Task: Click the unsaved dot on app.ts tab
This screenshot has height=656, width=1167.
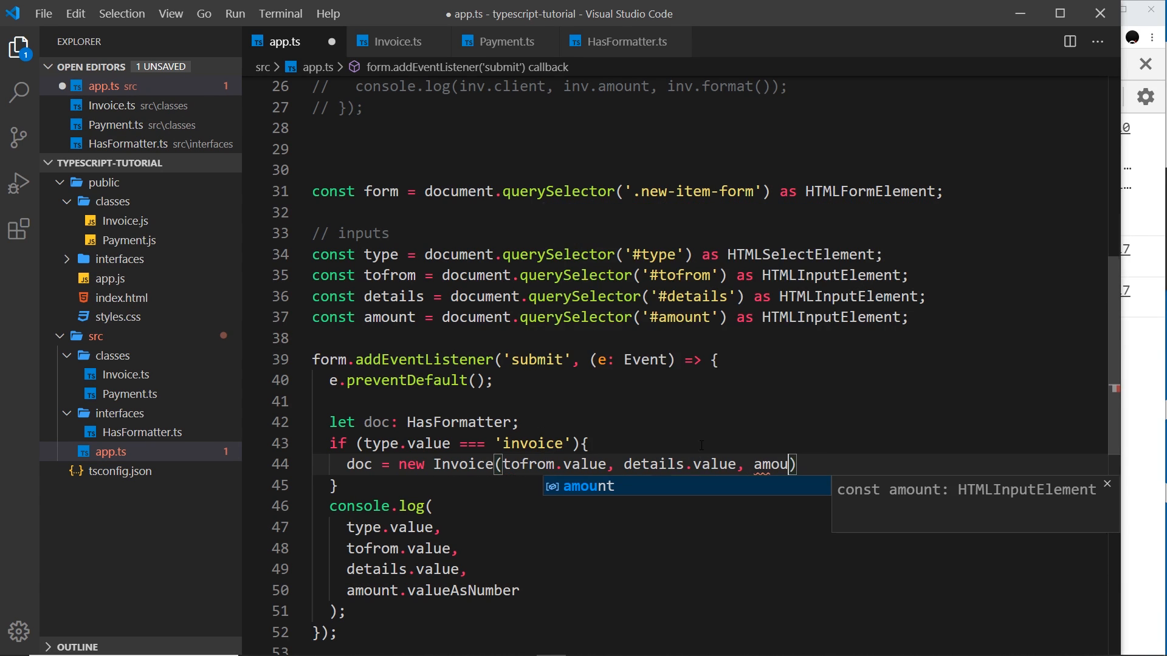Action: pos(331,42)
